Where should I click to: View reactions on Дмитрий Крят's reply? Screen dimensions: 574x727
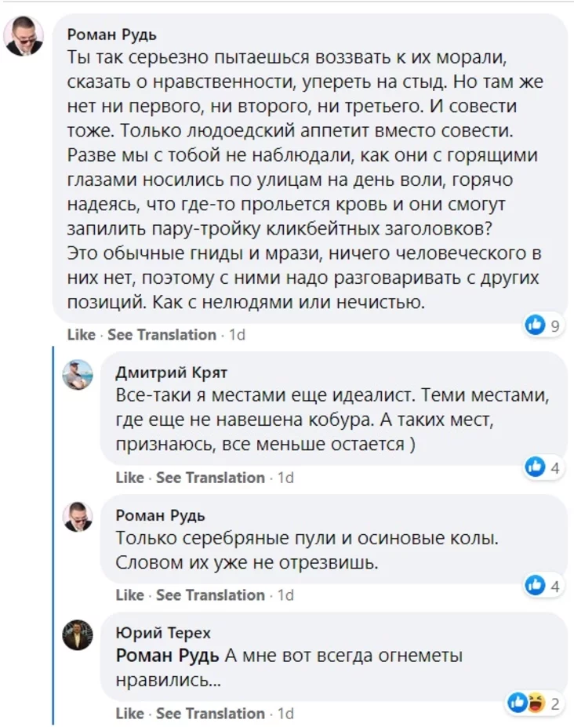click(541, 468)
